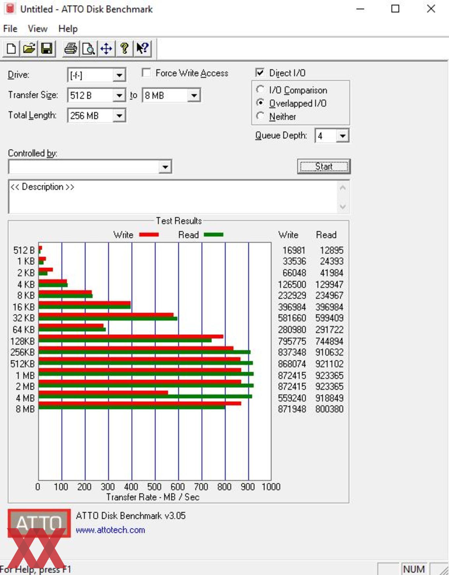Screen dimensions: 449x575
Task: Click the read value 800380
Action: (x=329, y=409)
